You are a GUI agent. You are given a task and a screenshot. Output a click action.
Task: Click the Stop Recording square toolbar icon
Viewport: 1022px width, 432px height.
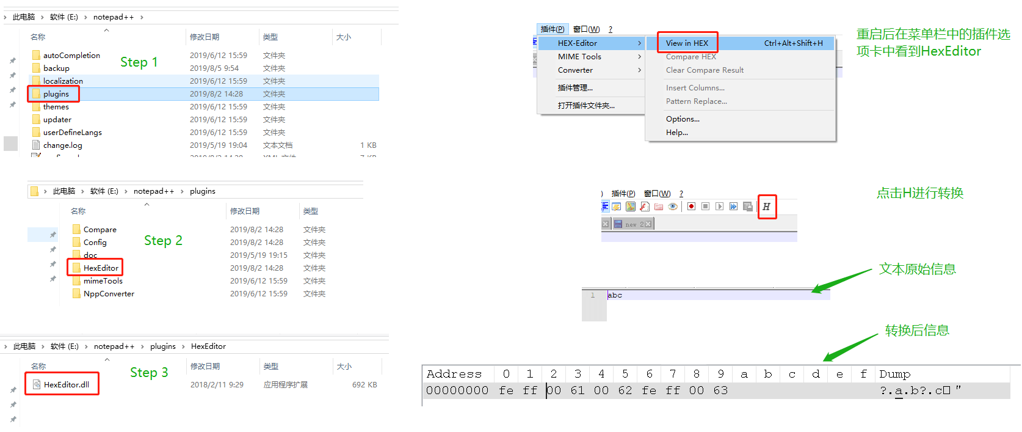coord(705,207)
